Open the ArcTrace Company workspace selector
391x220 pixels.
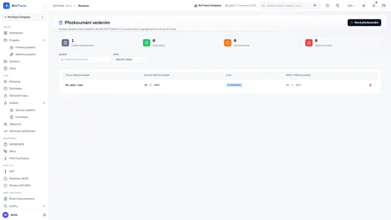pyautogui.click(x=24, y=17)
